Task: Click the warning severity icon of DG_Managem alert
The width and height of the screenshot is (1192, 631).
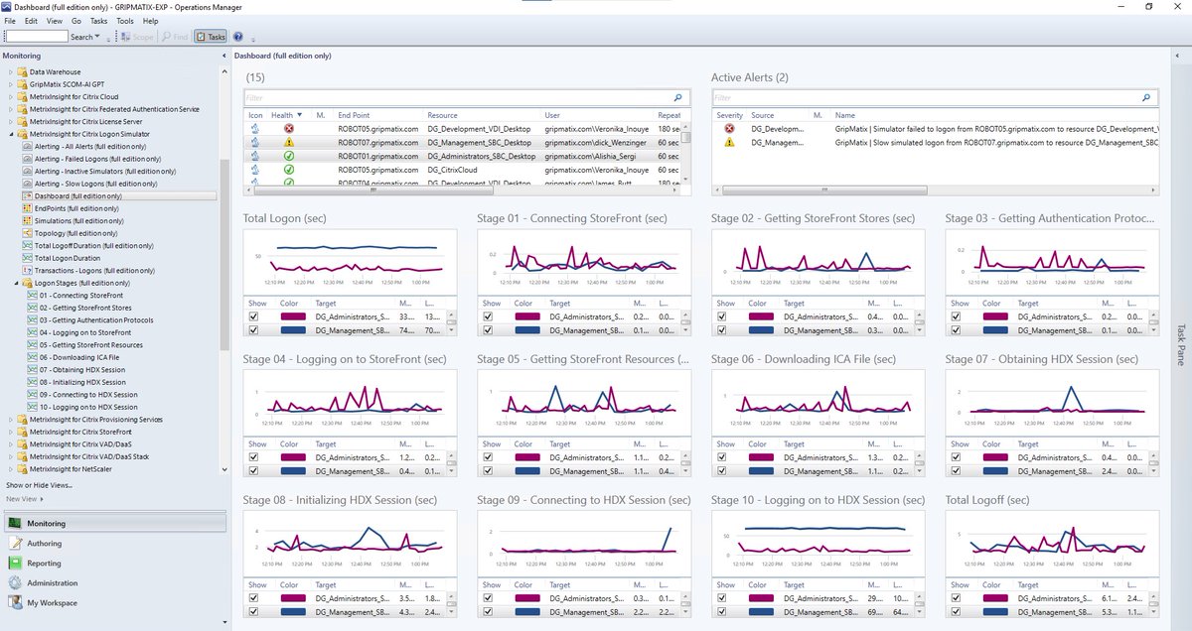Action: pos(729,143)
